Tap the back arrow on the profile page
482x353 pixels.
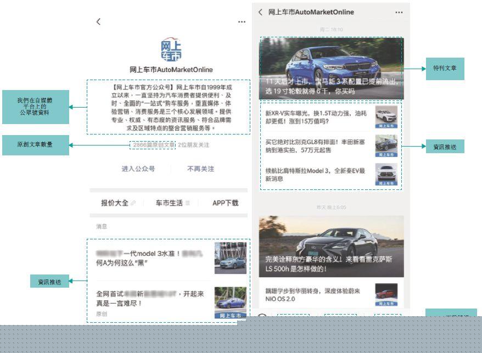click(98, 21)
